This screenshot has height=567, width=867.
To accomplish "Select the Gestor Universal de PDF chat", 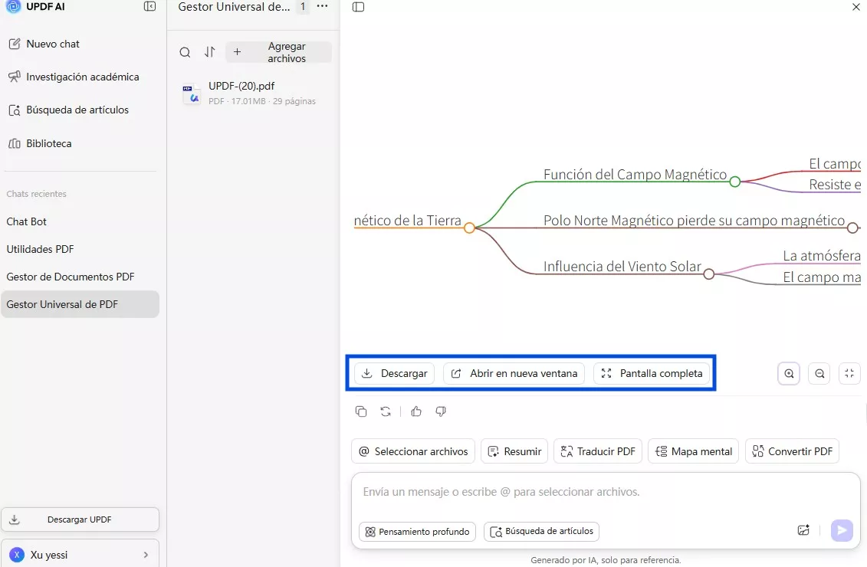I will click(x=80, y=304).
